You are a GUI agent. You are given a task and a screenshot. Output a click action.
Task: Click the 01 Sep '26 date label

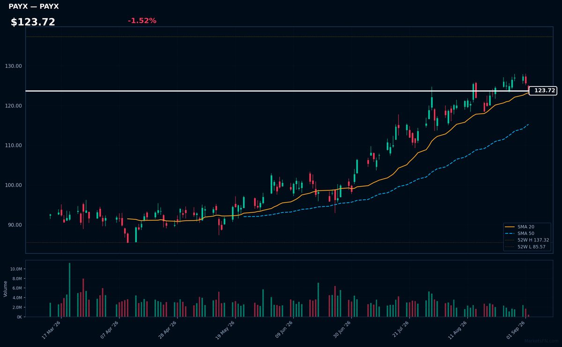tap(516, 330)
